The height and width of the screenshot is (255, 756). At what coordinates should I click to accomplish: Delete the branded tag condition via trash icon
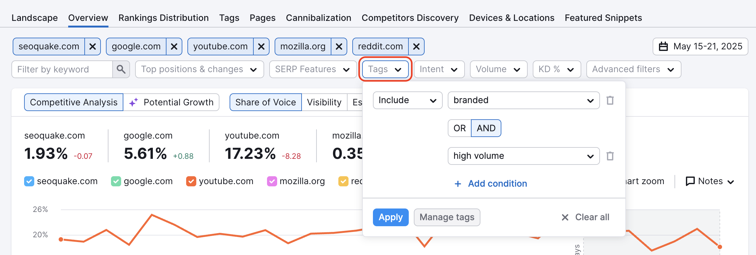click(x=610, y=100)
